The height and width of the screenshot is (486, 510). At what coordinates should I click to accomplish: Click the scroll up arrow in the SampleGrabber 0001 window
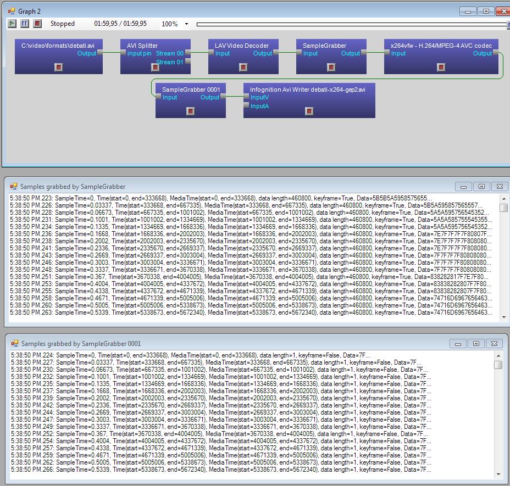point(498,356)
